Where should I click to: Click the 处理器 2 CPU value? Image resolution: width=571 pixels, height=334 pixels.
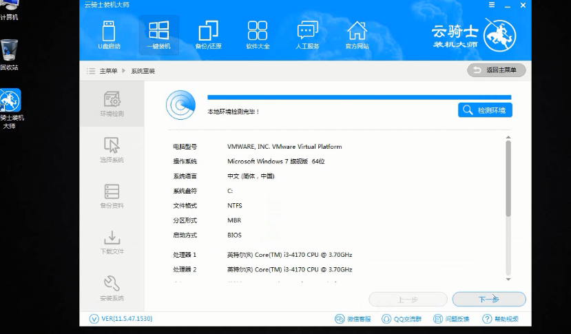pos(289,269)
